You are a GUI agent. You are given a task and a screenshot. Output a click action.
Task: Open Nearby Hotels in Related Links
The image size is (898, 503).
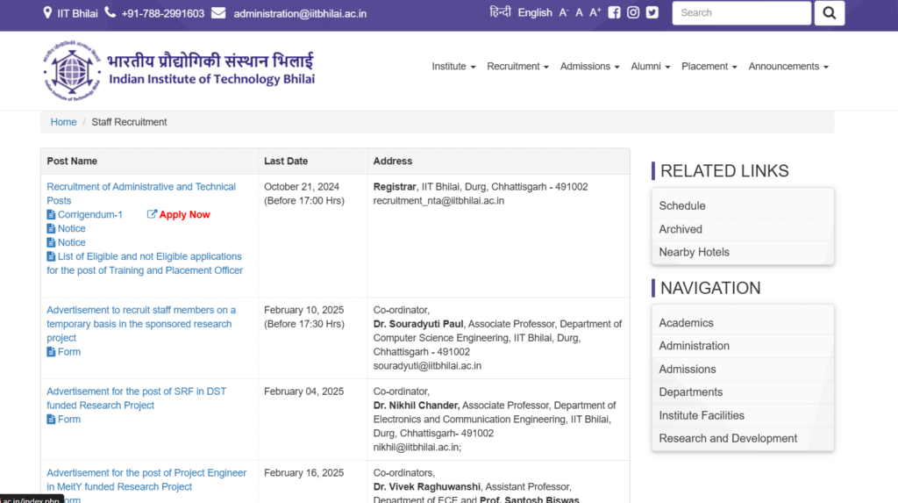pos(742,252)
